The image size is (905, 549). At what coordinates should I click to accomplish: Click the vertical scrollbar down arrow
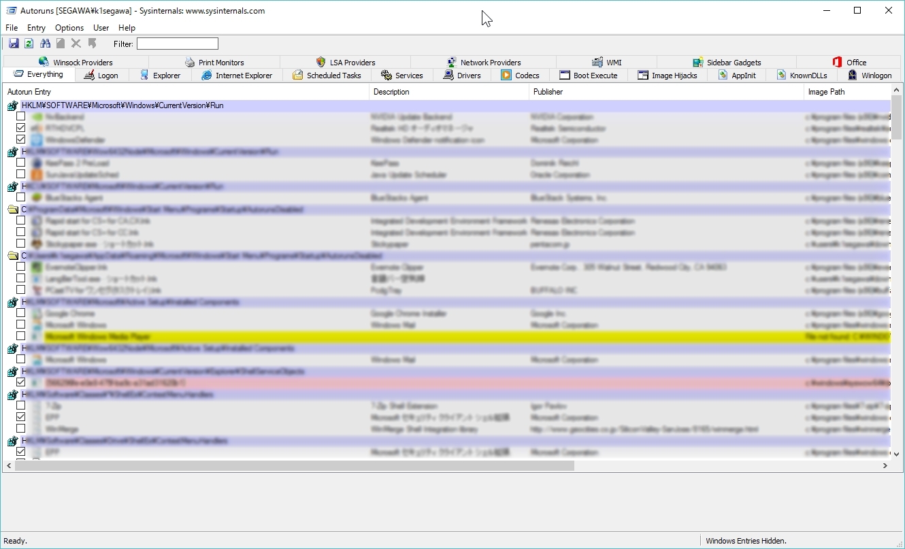click(x=896, y=454)
